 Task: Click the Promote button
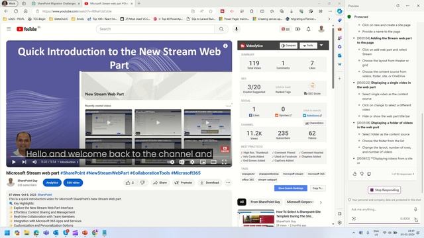[x=183, y=182]
